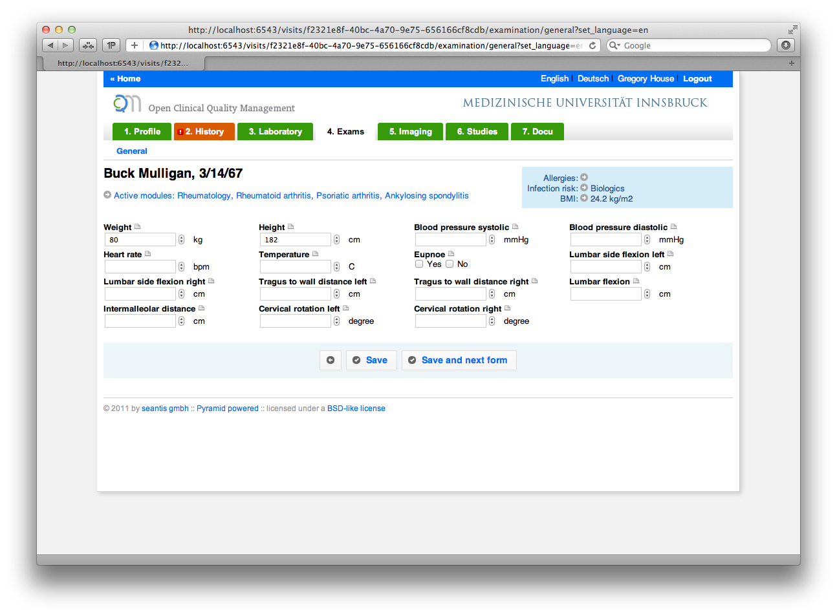This screenshot has height=616, width=837.
Task: Click the Temperature input field
Action: [x=296, y=267]
